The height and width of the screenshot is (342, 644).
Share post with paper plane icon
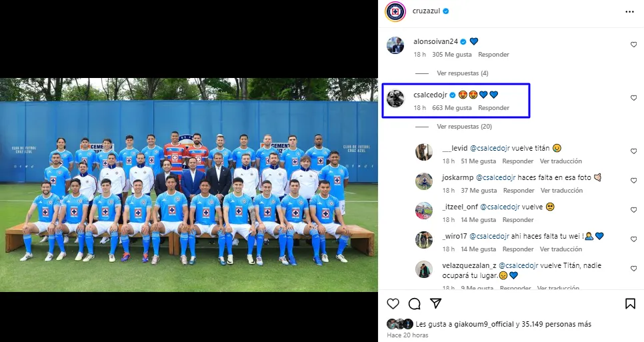coord(435,303)
